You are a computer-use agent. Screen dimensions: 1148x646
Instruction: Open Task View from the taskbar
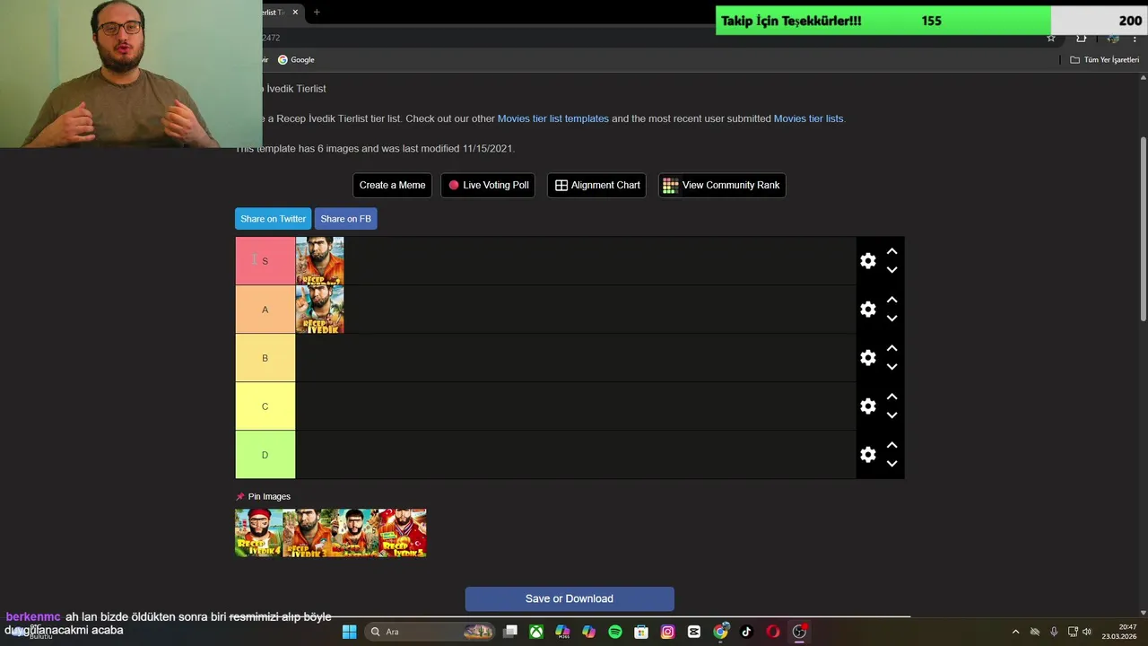[509, 632]
